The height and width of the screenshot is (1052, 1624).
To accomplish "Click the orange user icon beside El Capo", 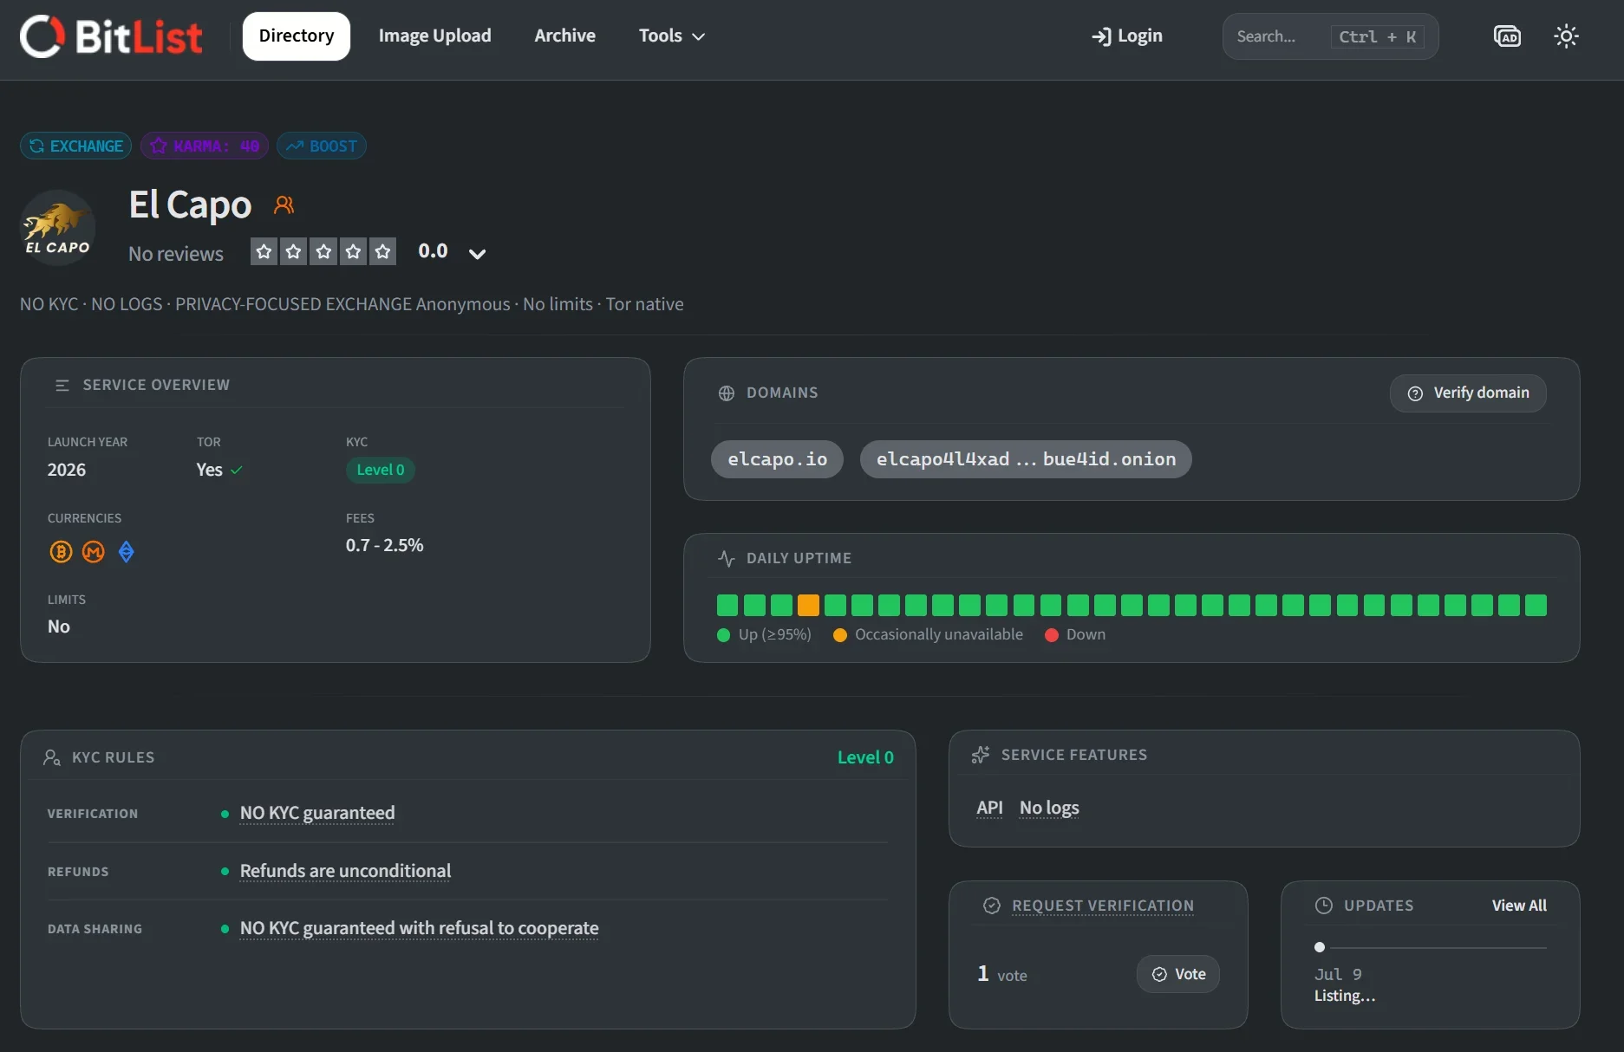I will (x=284, y=205).
